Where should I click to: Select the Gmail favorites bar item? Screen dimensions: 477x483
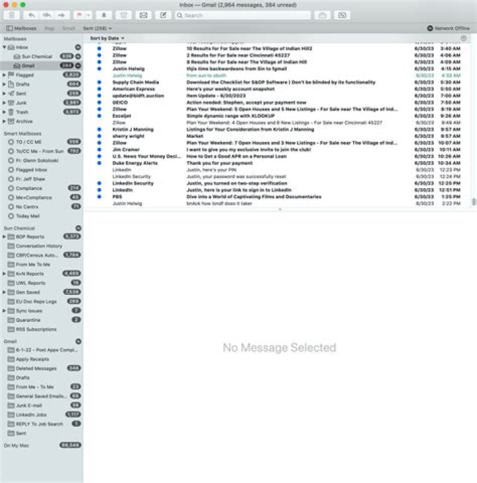pos(68,28)
